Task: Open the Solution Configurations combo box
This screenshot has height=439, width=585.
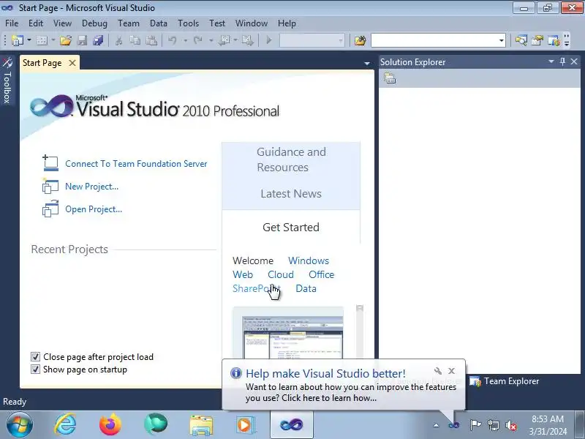Action: (x=312, y=40)
